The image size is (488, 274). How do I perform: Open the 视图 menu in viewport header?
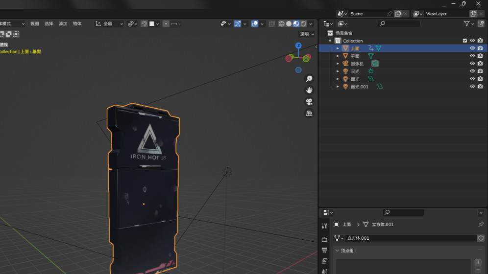(x=34, y=23)
